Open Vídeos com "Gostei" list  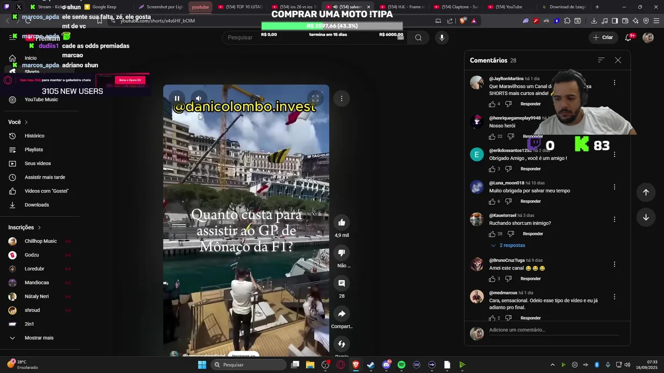(x=47, y=191)
